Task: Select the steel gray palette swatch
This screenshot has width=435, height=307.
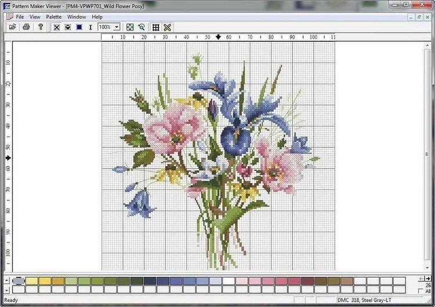Action: (x=19, y=281)
